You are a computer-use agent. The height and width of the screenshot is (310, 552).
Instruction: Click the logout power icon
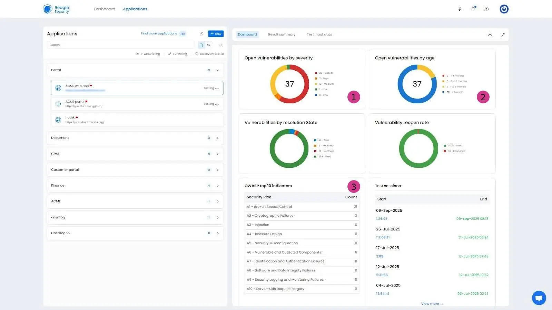[504, 9]
